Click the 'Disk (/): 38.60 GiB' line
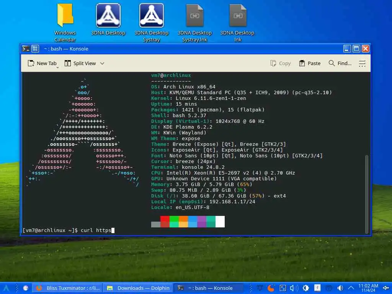 pyautogui.click(x=219, y=196)
